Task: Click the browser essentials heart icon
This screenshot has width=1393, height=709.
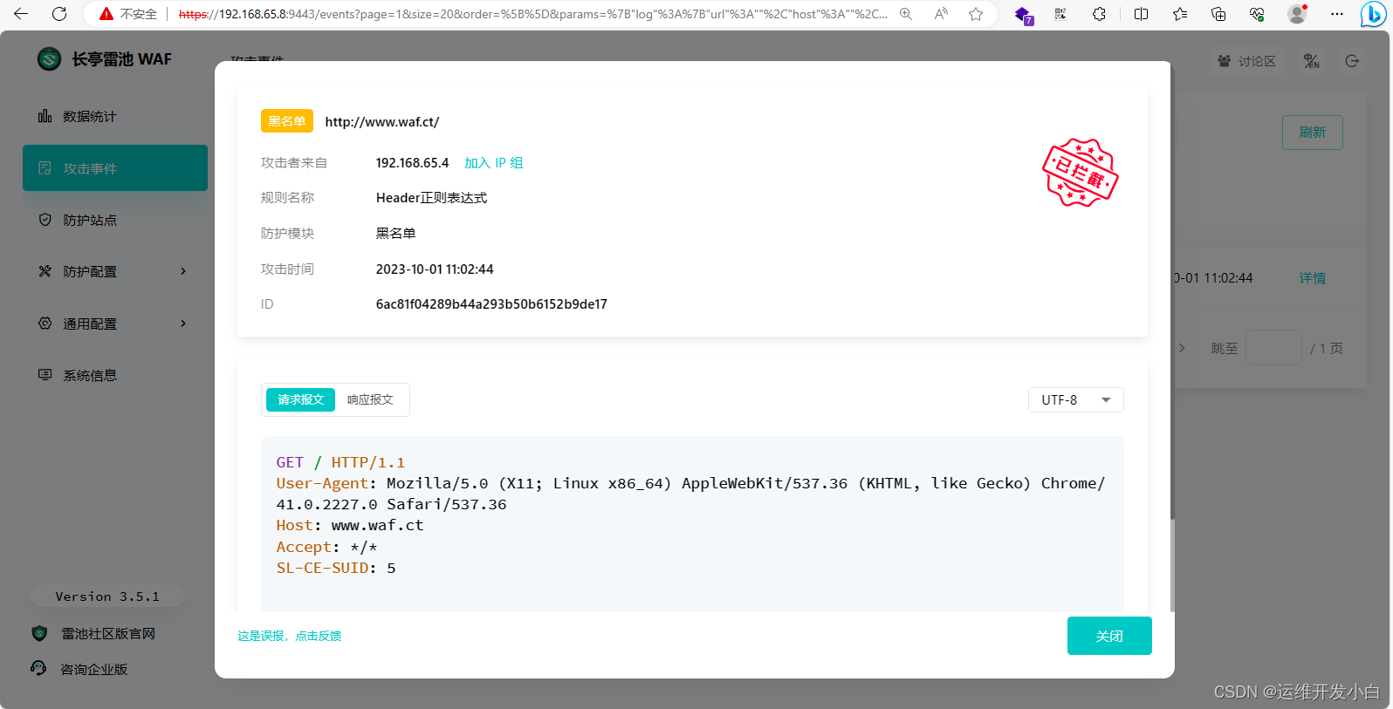Action: pos(1257,14)
